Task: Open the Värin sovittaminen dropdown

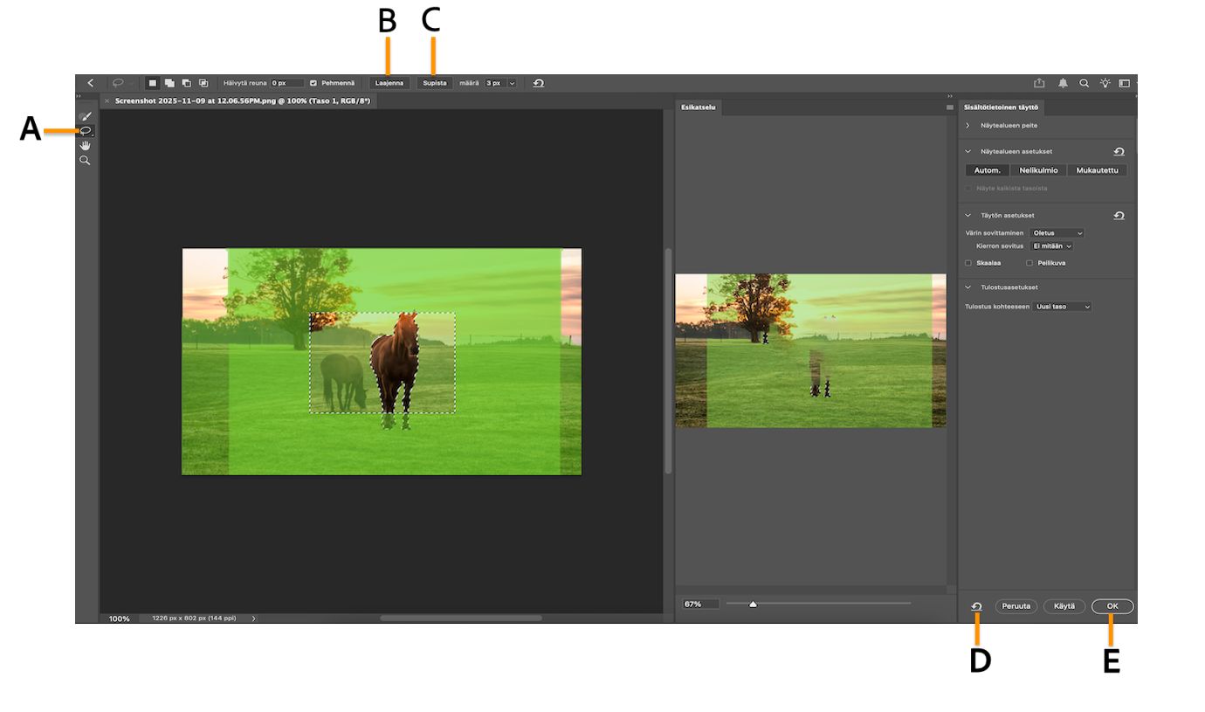Action: (x=1057, y=233)
